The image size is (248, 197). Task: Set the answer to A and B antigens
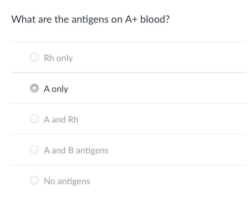coord(34,149)
